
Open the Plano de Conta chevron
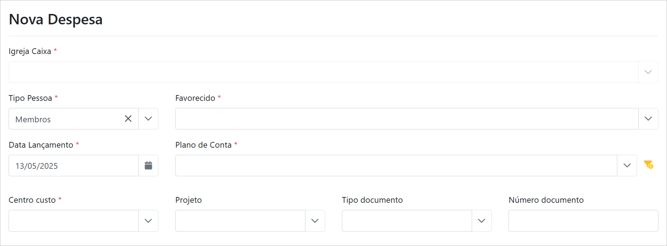point(627,166)
